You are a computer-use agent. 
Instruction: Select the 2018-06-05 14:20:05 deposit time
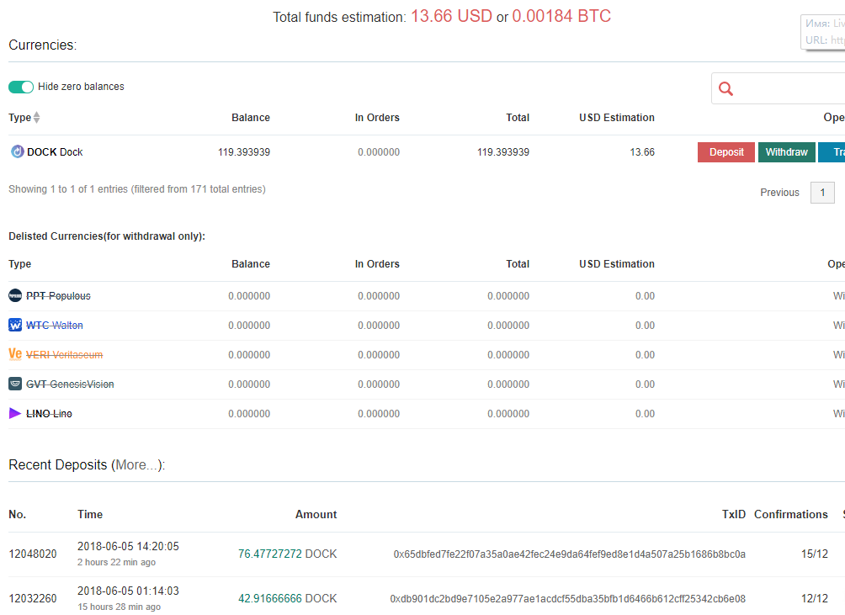(x=128, y=547)
